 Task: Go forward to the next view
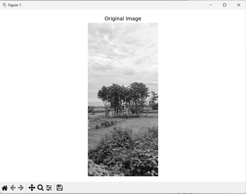pyautogui.click(x=21, y=188)
